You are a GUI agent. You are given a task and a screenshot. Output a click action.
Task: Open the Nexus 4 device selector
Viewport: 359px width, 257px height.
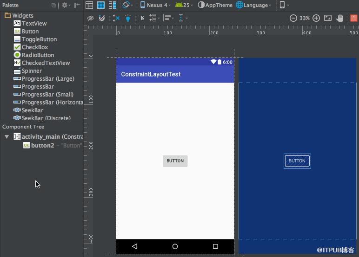click(x=155, y=5)
